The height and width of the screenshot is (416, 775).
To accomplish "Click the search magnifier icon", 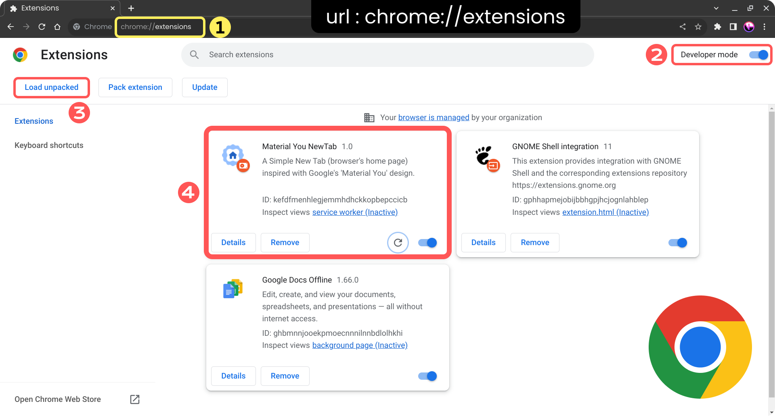I will point(194,54).
